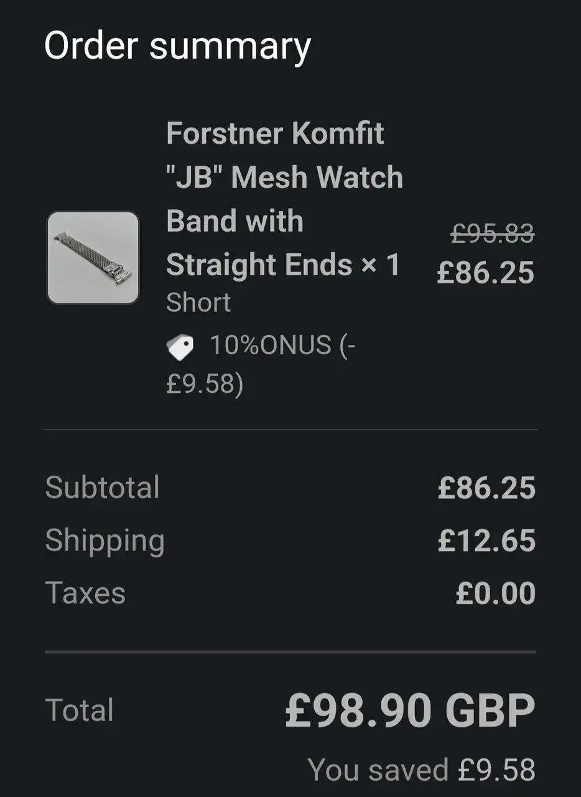Select the struck-through £95.83 original price
The image size is (581, 797).
(492, 233)
